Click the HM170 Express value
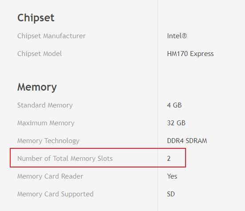Viewport: 245px width, 211px height. [x=190, y=54]
